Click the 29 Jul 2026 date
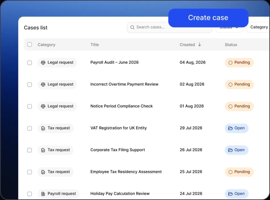 coord(191,128)
